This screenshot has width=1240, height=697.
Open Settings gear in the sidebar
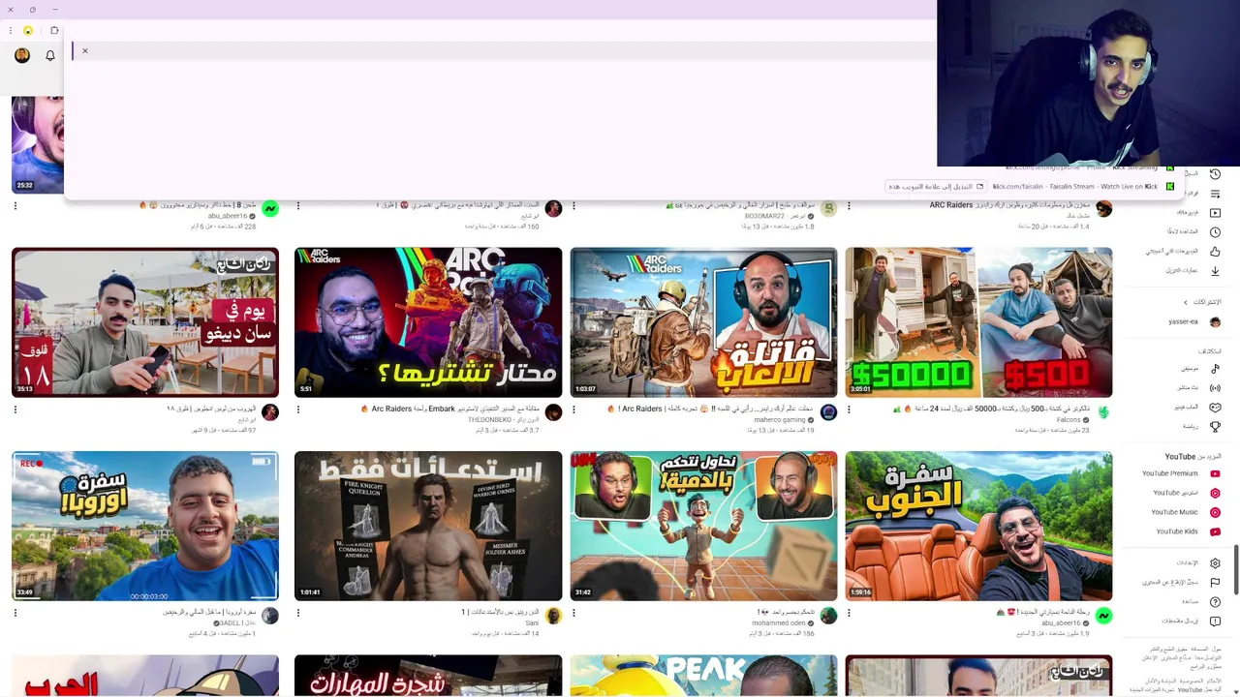tap(1215, 563)
